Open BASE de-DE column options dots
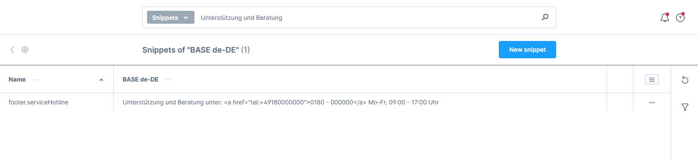 coord(168,79)
